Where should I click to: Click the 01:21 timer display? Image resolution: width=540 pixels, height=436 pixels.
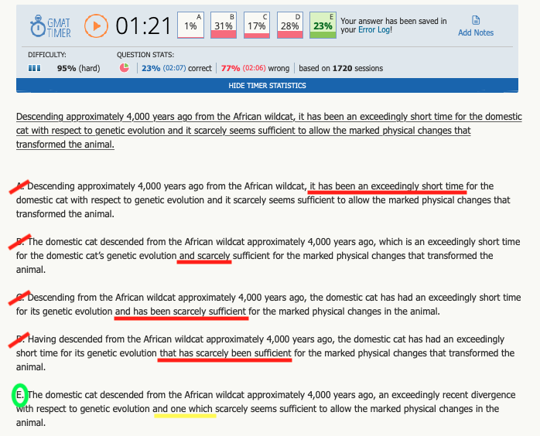coord(143,26)
